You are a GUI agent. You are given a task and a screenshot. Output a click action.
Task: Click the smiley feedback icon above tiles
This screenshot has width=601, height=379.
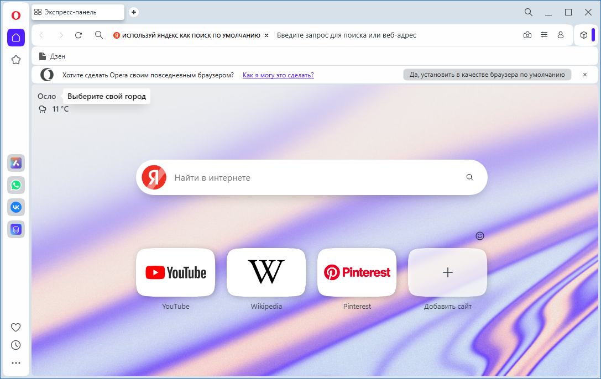480,236
